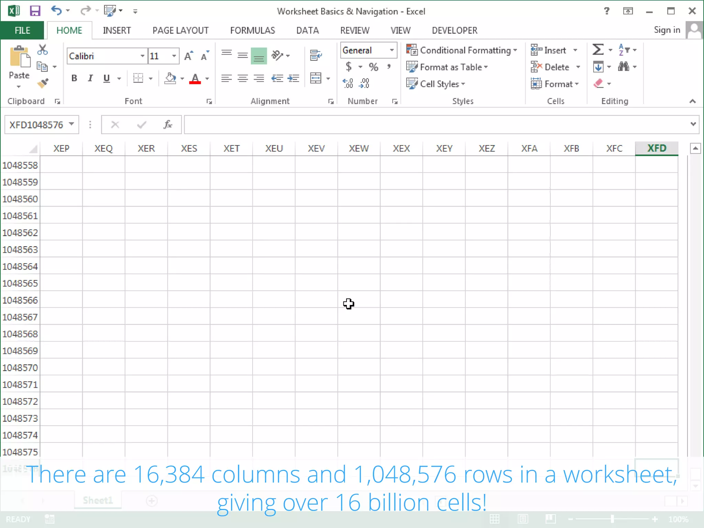The image size is (704, 528).
Task: Click Sign in link
Action: [x=667, y=30]
